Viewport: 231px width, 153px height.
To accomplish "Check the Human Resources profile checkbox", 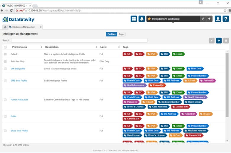I will 5,100.
